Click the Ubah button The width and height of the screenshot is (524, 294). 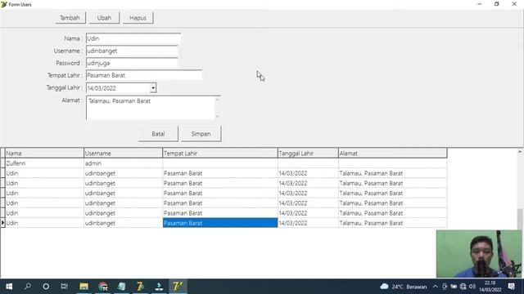pos(104,18)
